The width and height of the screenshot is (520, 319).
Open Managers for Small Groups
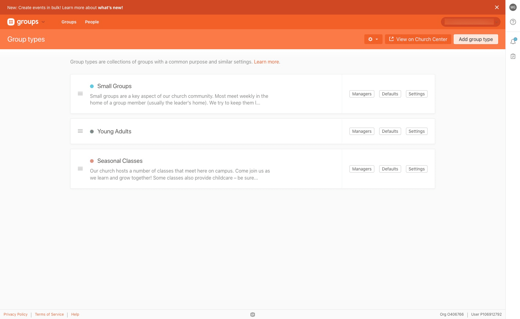pyautogui.click(x=362, y=94)
